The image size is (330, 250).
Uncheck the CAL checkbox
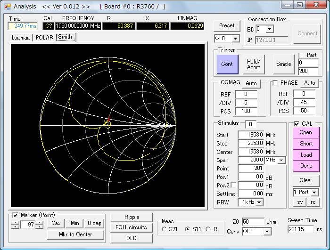click(x=296, y=124)
